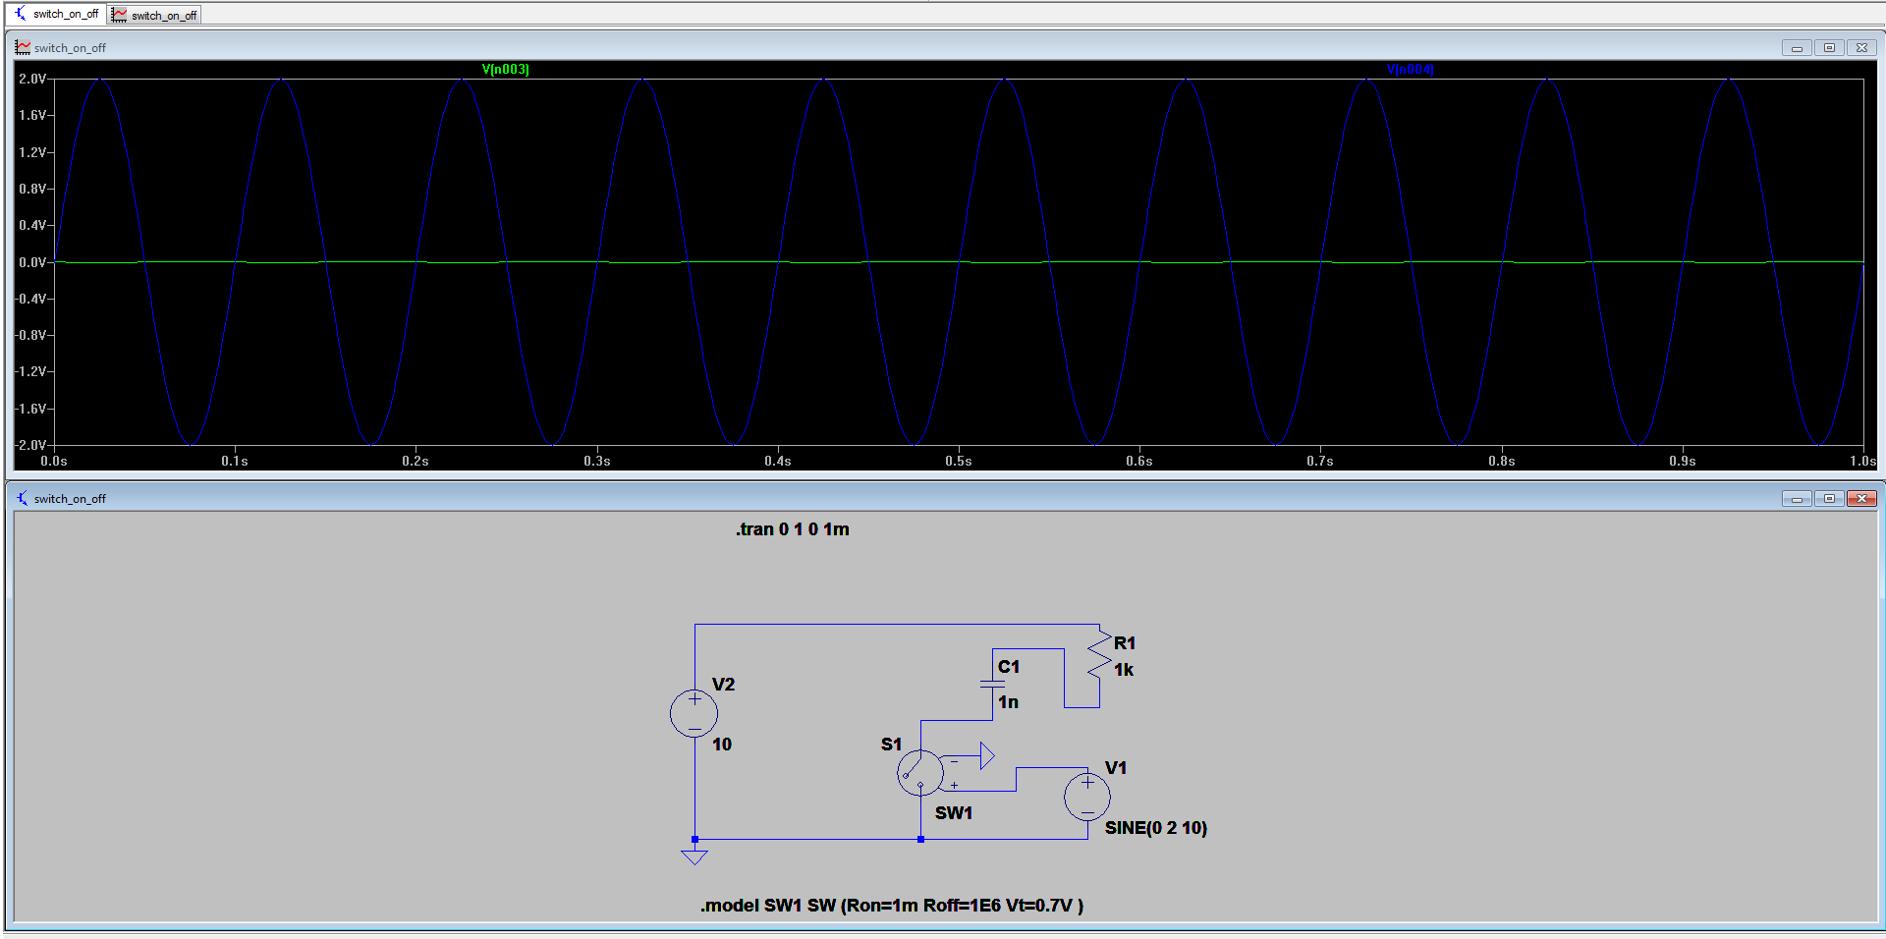Click the V(n003) green trace label
Viewport: 1886px width, 939px height.
pos(505,69)
